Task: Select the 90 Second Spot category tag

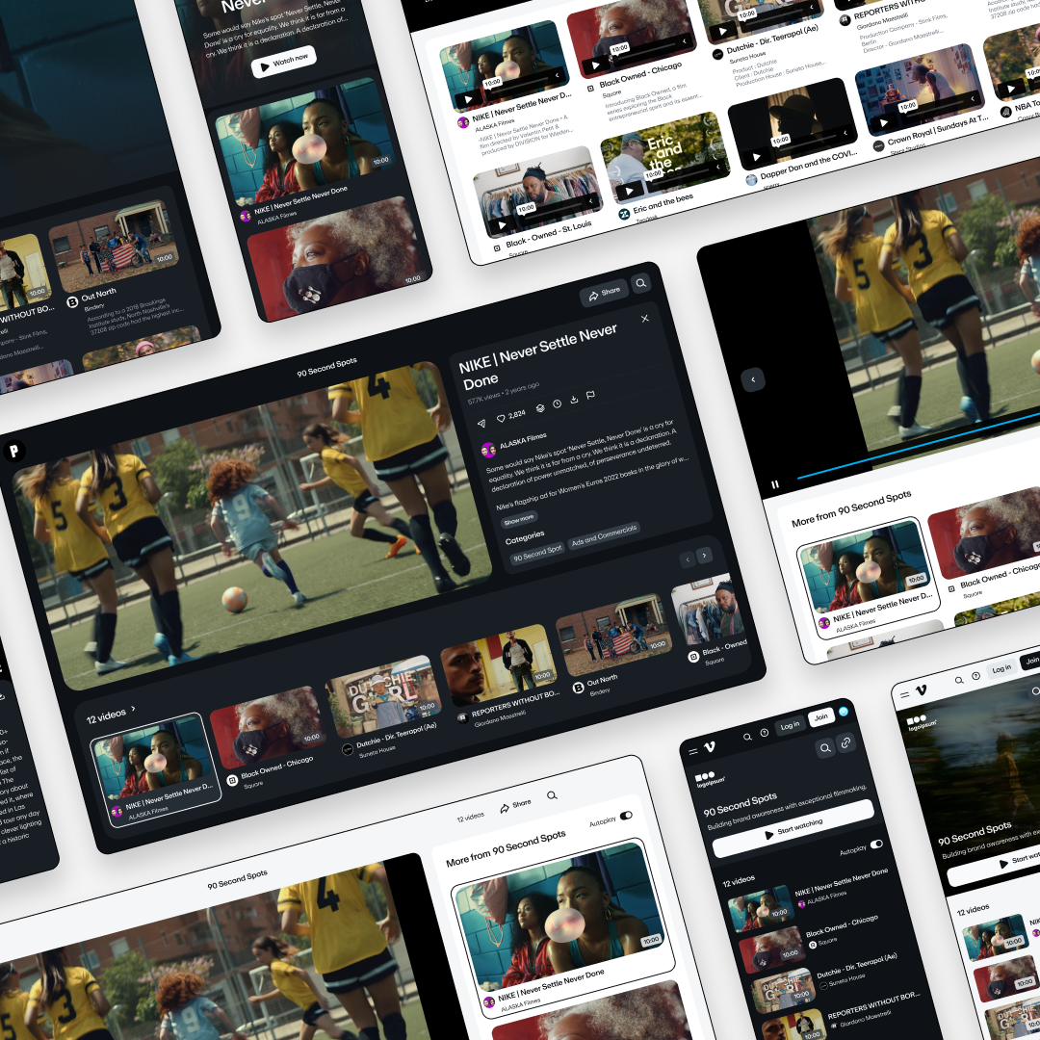Action: click(x=536, y=551)
